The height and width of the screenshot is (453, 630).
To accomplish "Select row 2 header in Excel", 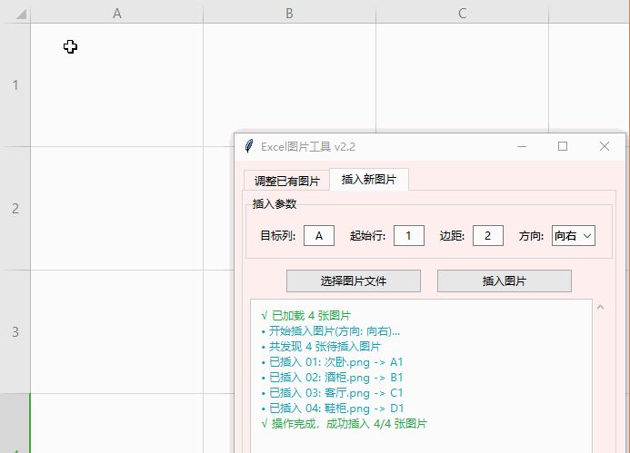I will (x=15, y=209).
